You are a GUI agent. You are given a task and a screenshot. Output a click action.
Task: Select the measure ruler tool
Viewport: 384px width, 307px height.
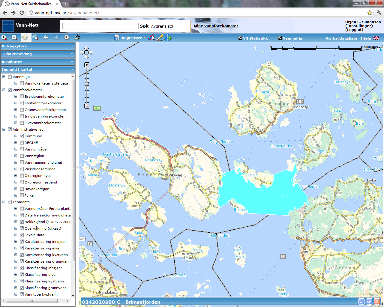coord(77,37)
